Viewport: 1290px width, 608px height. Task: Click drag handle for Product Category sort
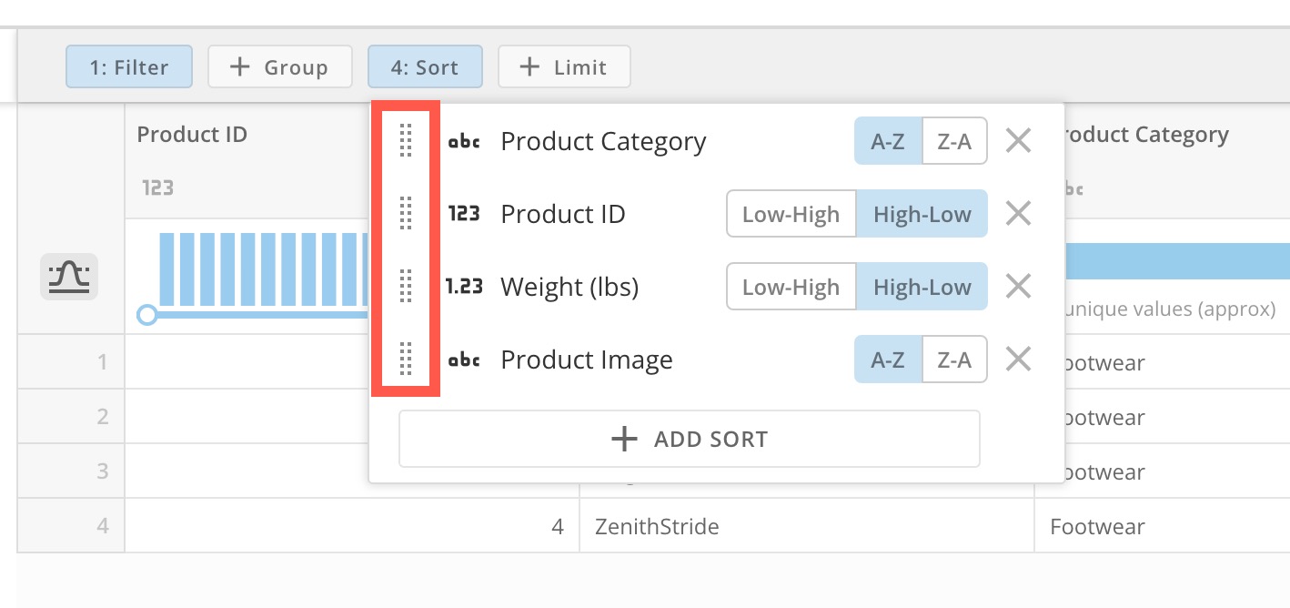[x=406, y=141]
